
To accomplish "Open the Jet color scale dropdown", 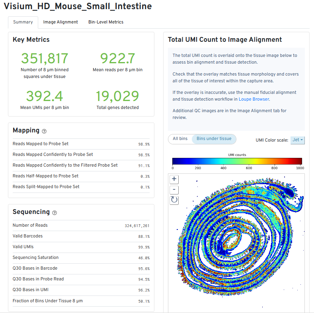I will (297, 140).
